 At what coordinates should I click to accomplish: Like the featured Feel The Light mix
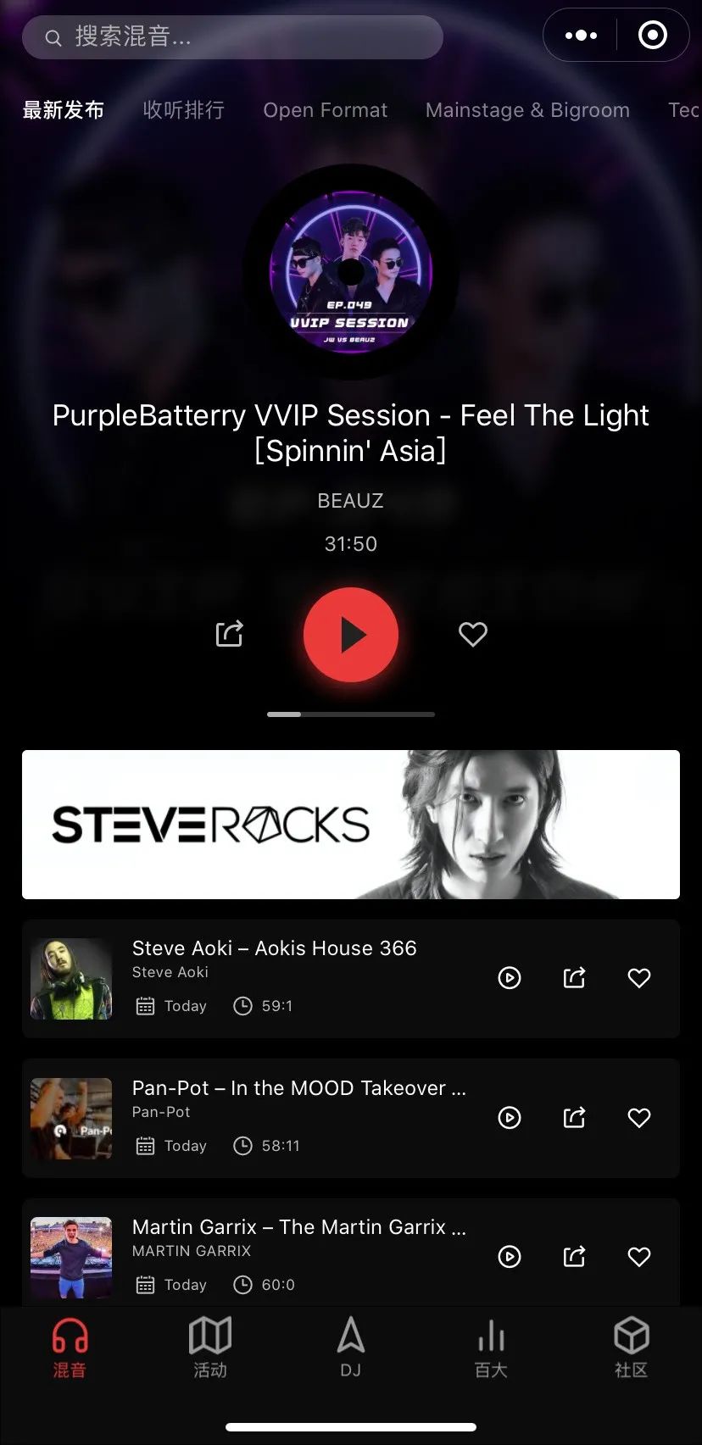coord(472,634)
